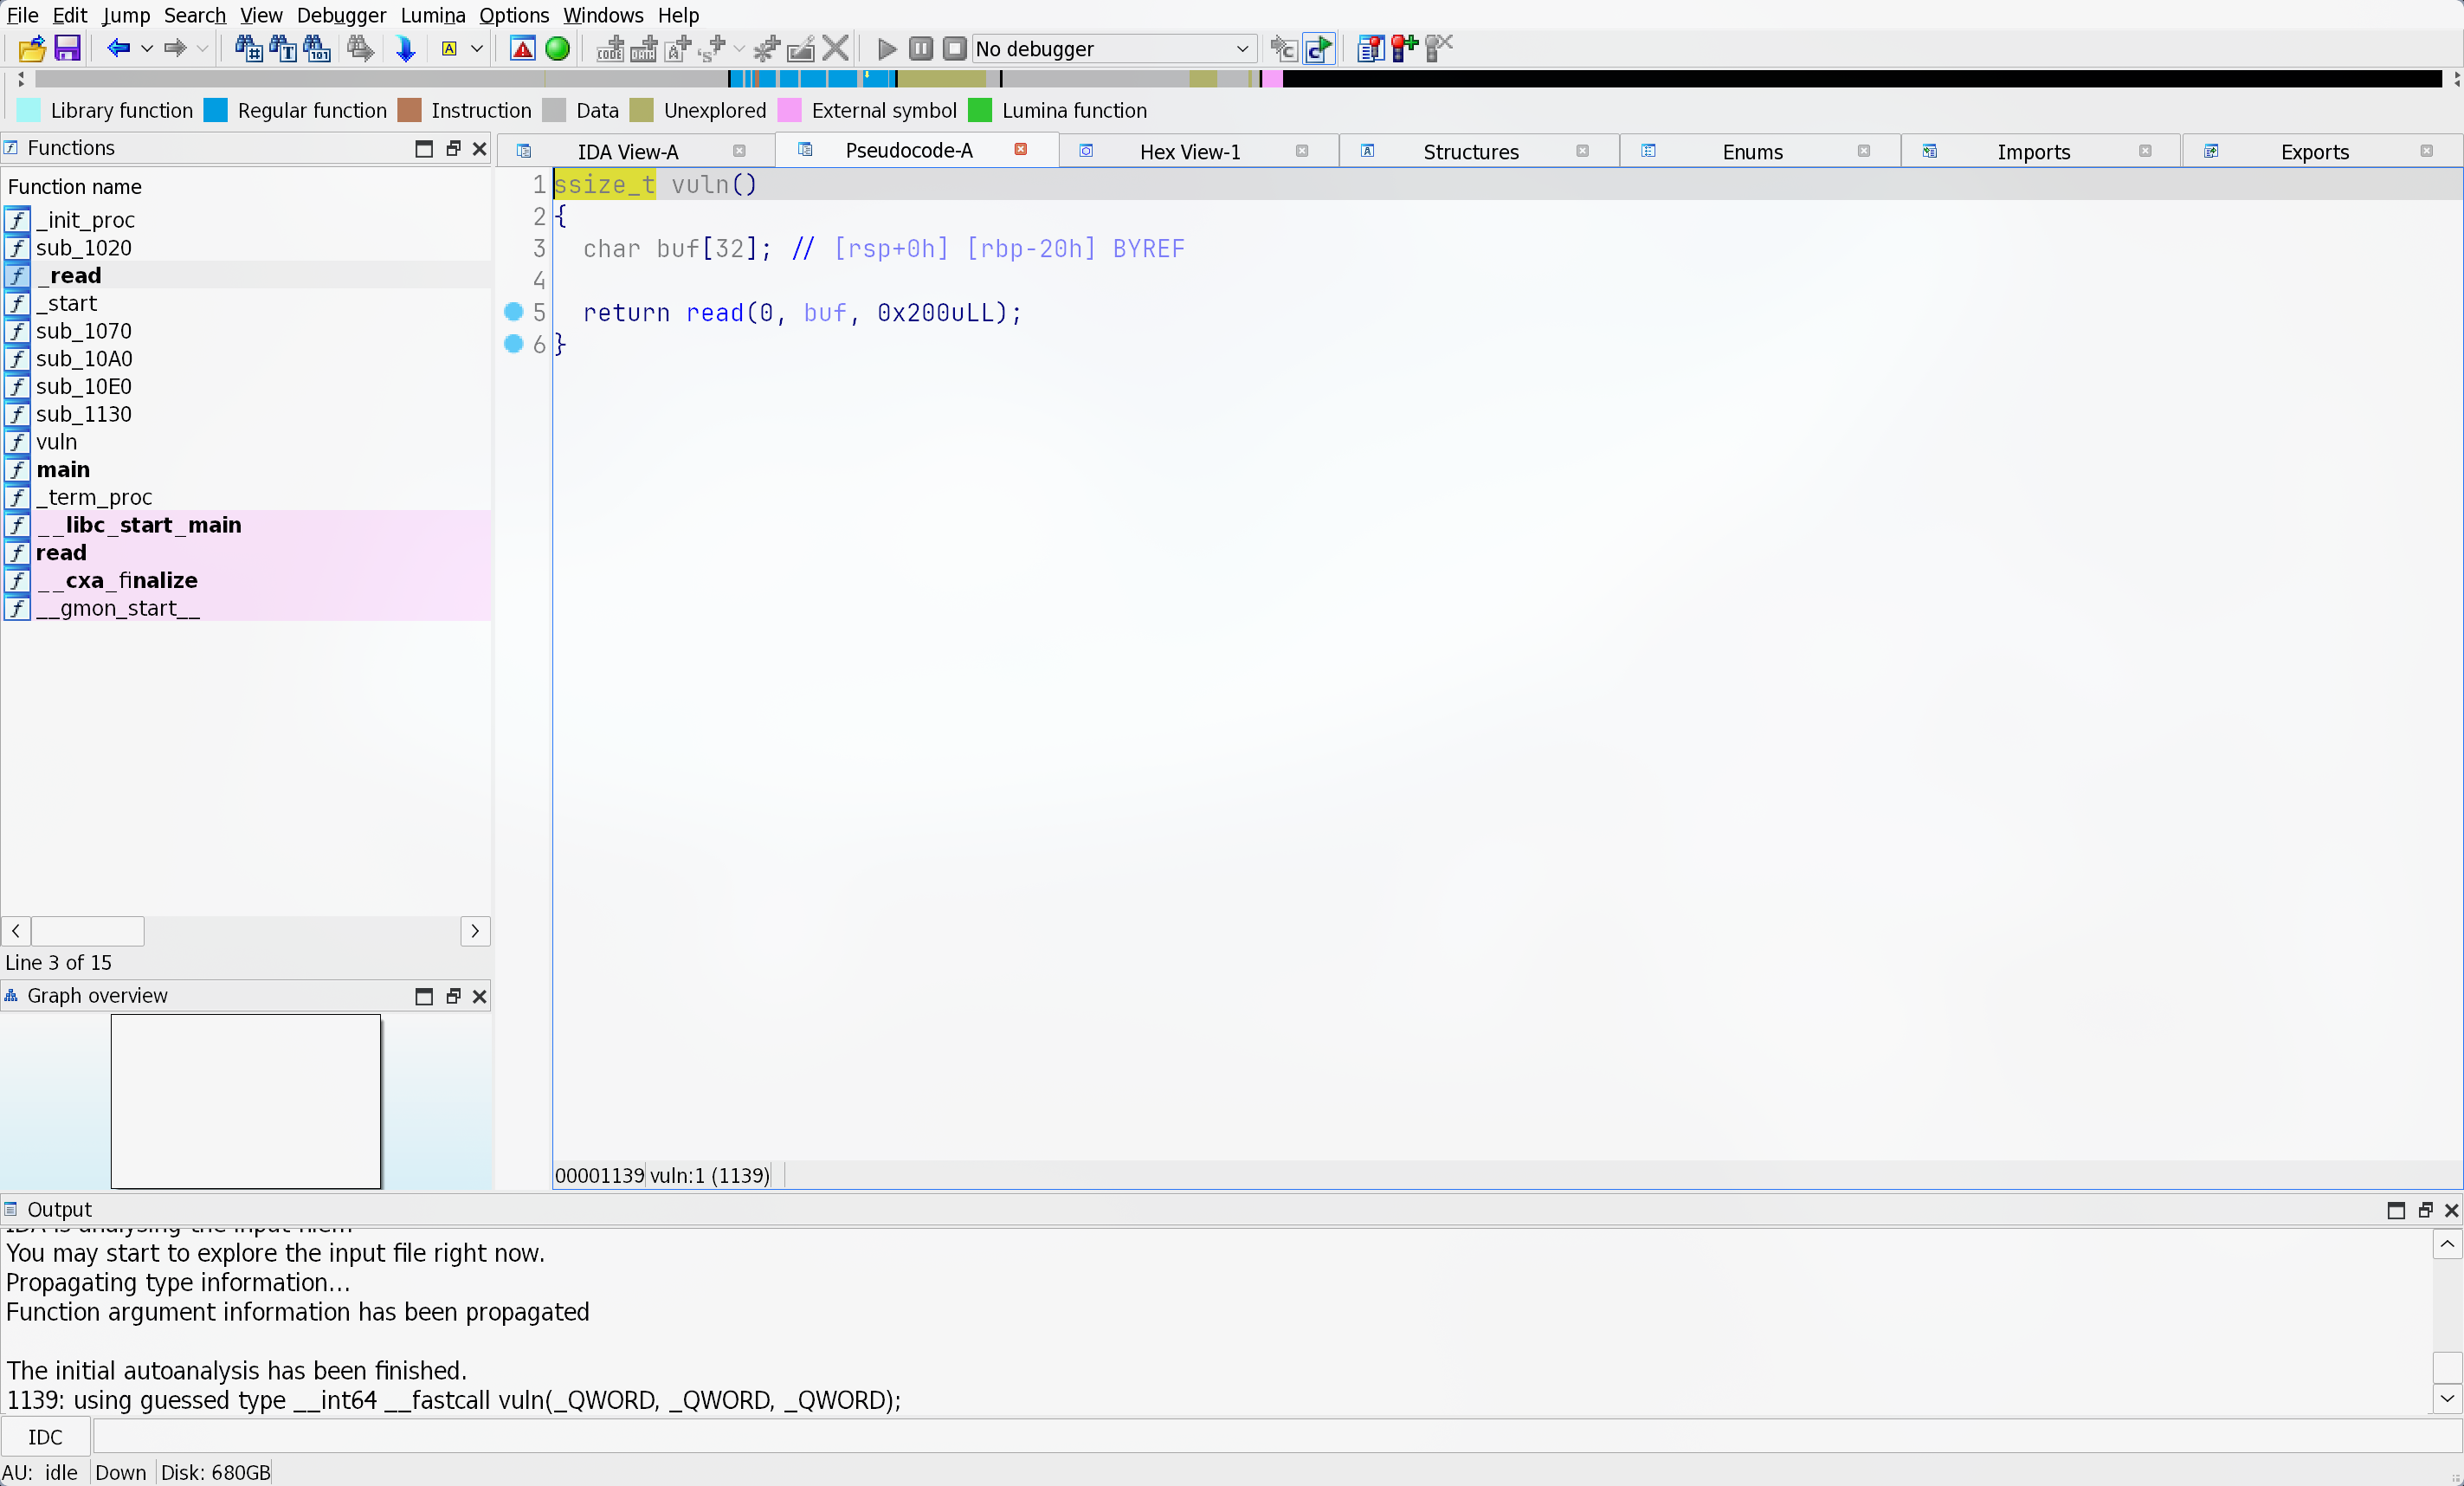Viewport: 2464px width, 1486px height.
Task: Open dropdown next to yellow A icon
Action: coord(477,48)
